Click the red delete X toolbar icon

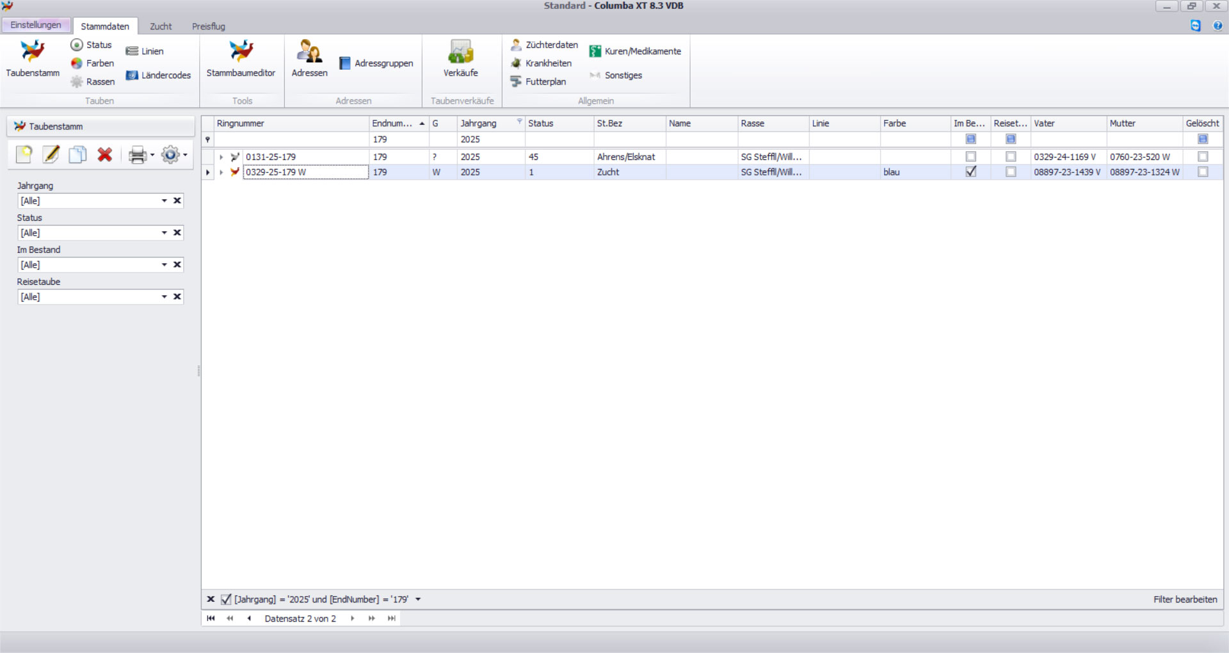point(105,155)
